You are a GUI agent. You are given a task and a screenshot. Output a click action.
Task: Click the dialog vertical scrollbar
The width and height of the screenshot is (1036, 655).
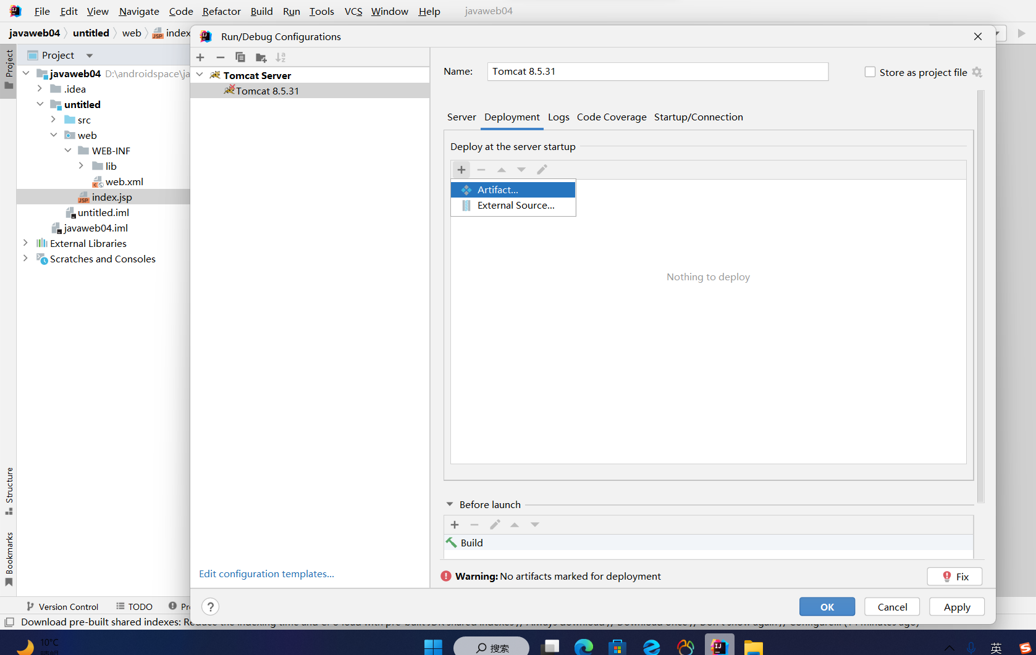click(x=981, y=296)
